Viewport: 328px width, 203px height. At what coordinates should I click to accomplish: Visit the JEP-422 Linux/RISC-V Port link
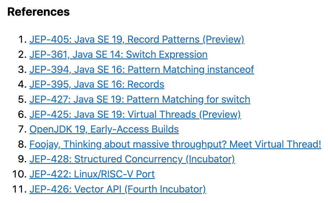click(92, 174)
